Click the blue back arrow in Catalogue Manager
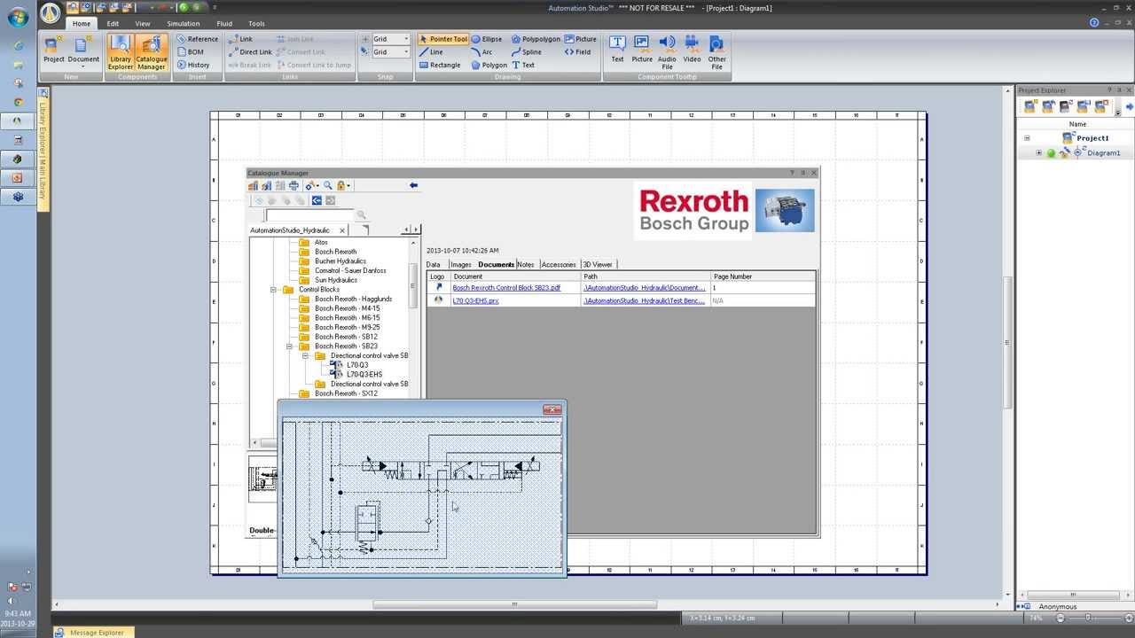Screen dimensions: 1135x638 pos(413,185)
